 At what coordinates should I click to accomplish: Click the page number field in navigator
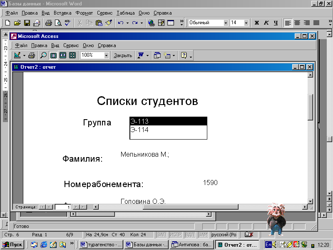click(x=62, y=207)
